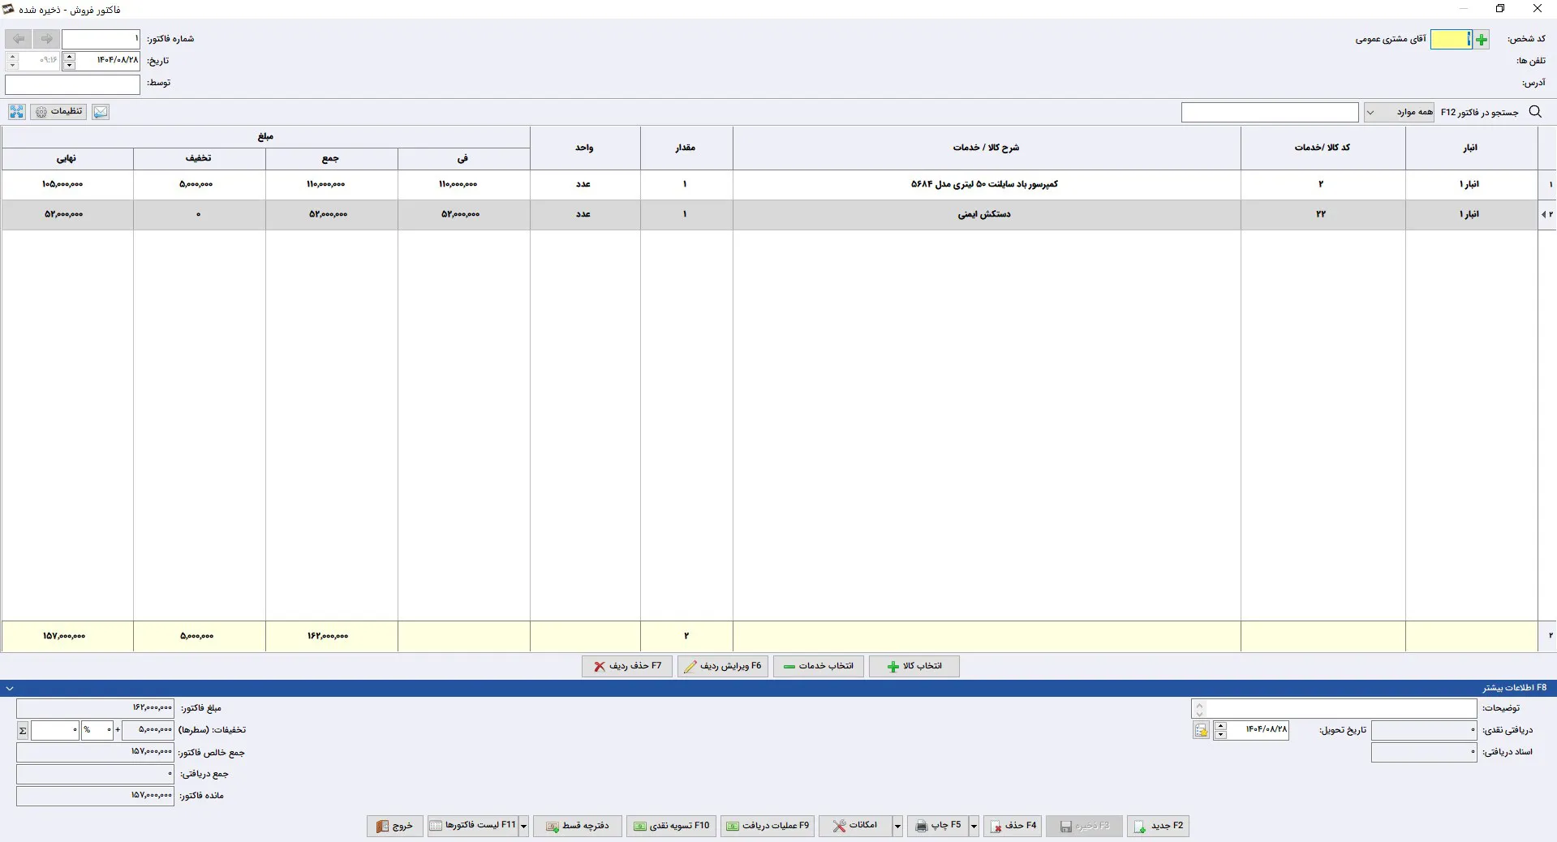Viewport: 1557px width, 842px height.
Task: Go to previous invoice with left arrow
Action: (19, 39)
